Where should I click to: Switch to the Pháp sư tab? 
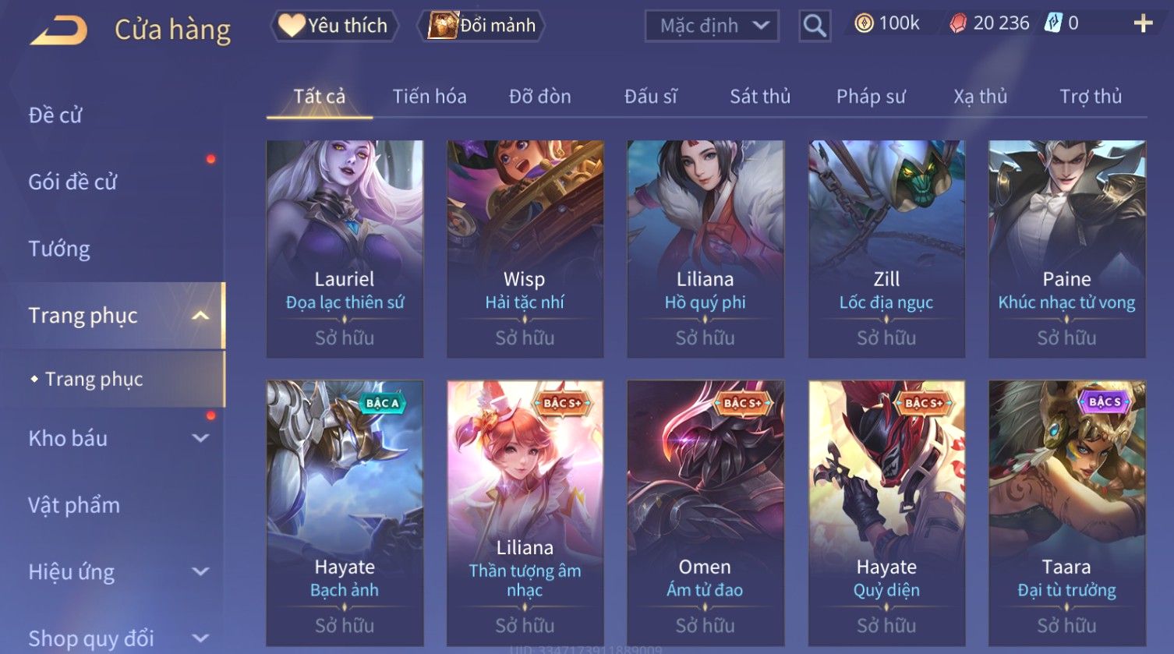pos(871,97)
